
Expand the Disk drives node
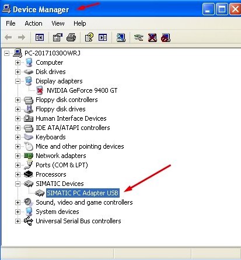pos(18,72)
